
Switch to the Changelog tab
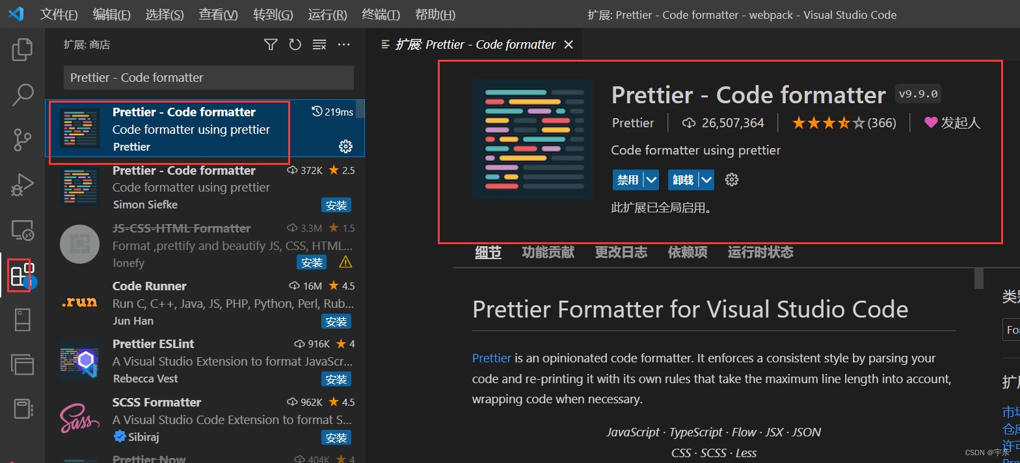(621, 252)
